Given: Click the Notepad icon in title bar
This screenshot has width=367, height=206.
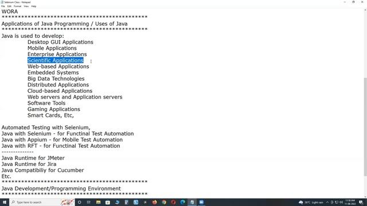Looking at the screenshot, I should tap(2, 2).
